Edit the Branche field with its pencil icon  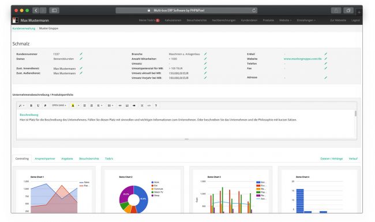coord(205,54)
